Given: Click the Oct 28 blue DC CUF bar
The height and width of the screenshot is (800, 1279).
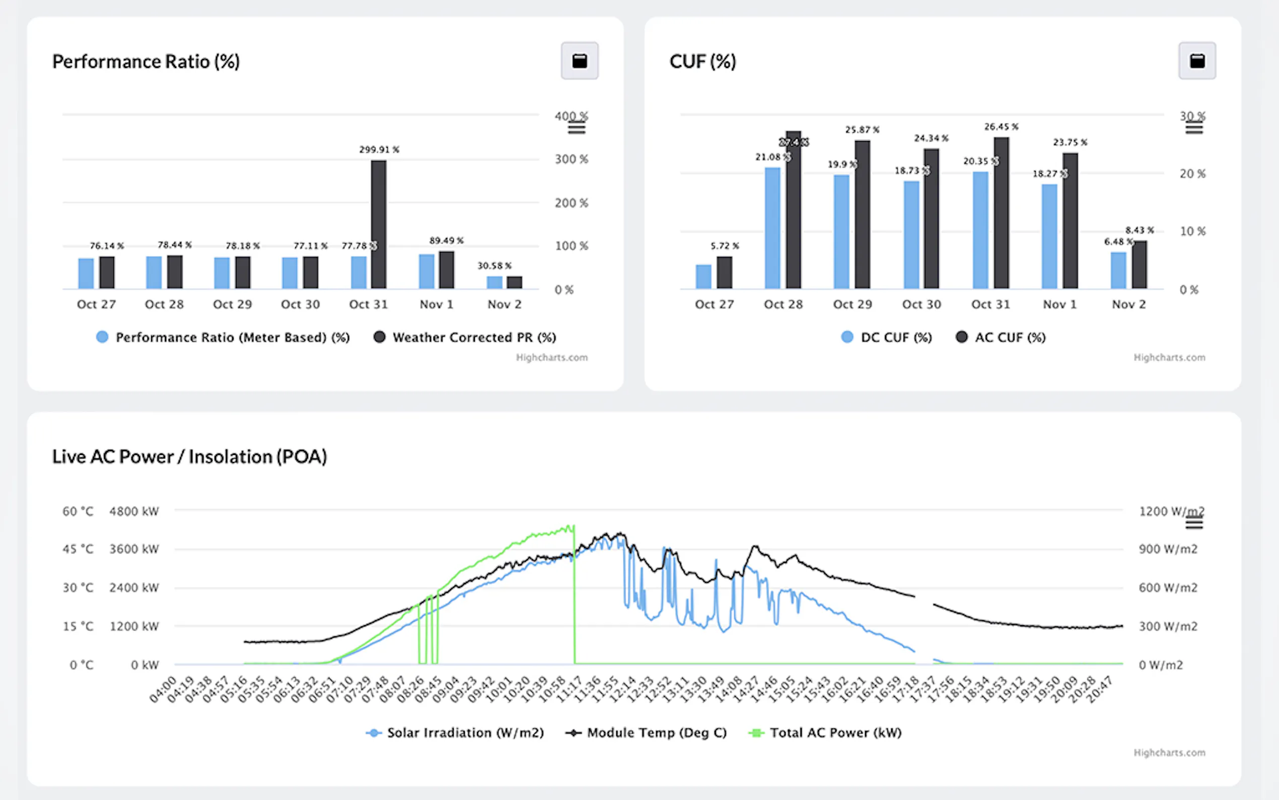Looking at the screenshot, I should click(x=772, y=228).
